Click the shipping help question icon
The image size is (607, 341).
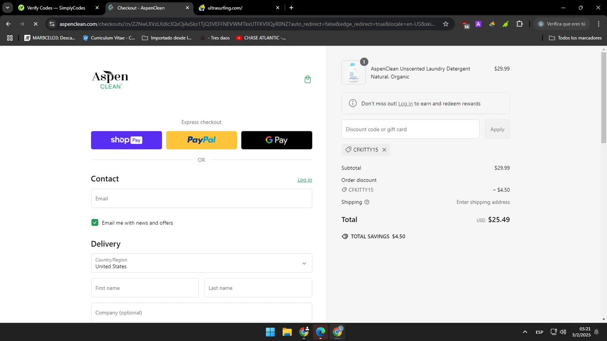click(x=367, y=202)
